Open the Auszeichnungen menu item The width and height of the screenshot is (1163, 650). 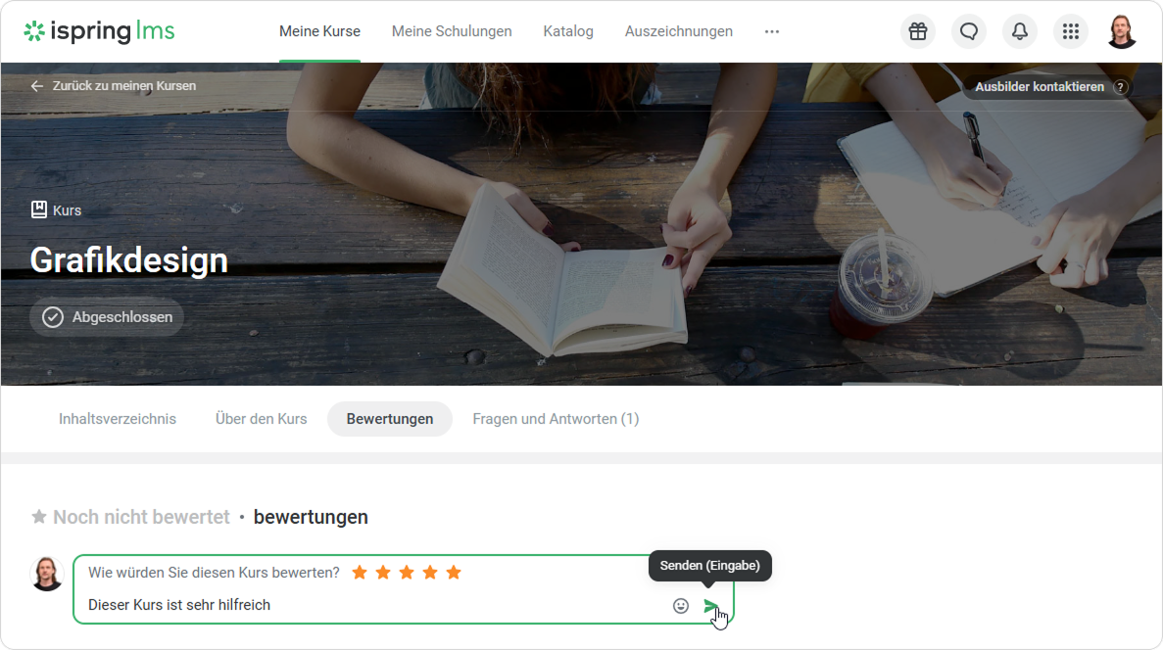[x=679, y=31]
